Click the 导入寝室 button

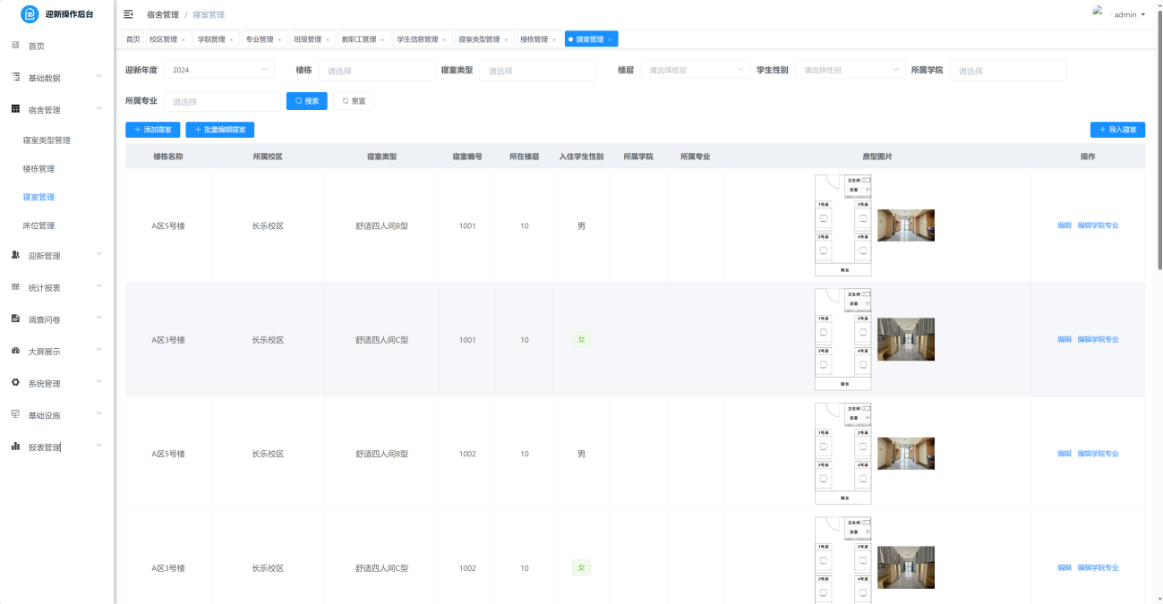(x=1117, y=130)
